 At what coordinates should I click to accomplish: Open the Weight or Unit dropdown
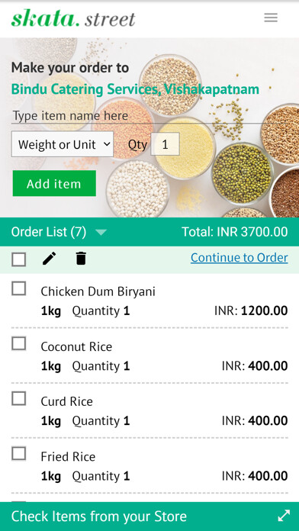63,144
